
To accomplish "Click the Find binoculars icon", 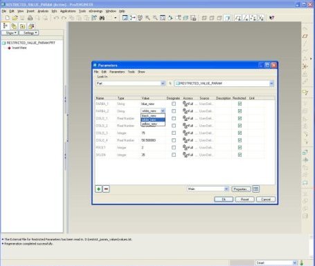I will (102, 18).
